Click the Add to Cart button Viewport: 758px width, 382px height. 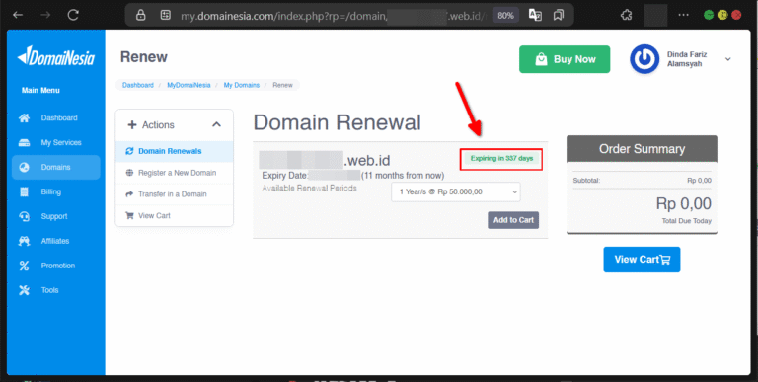click(513, 220)
